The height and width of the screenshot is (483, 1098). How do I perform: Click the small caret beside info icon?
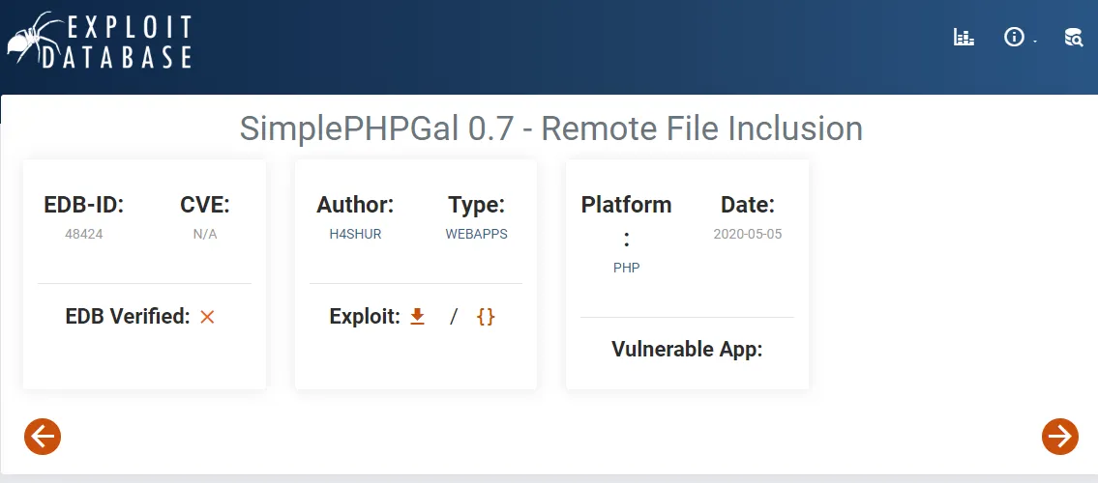[x=1034, y=42]
